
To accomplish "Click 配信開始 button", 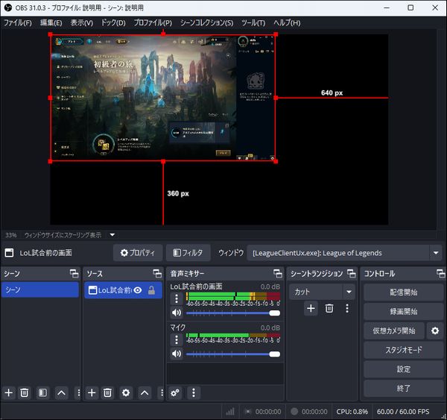I will [403, 292].
